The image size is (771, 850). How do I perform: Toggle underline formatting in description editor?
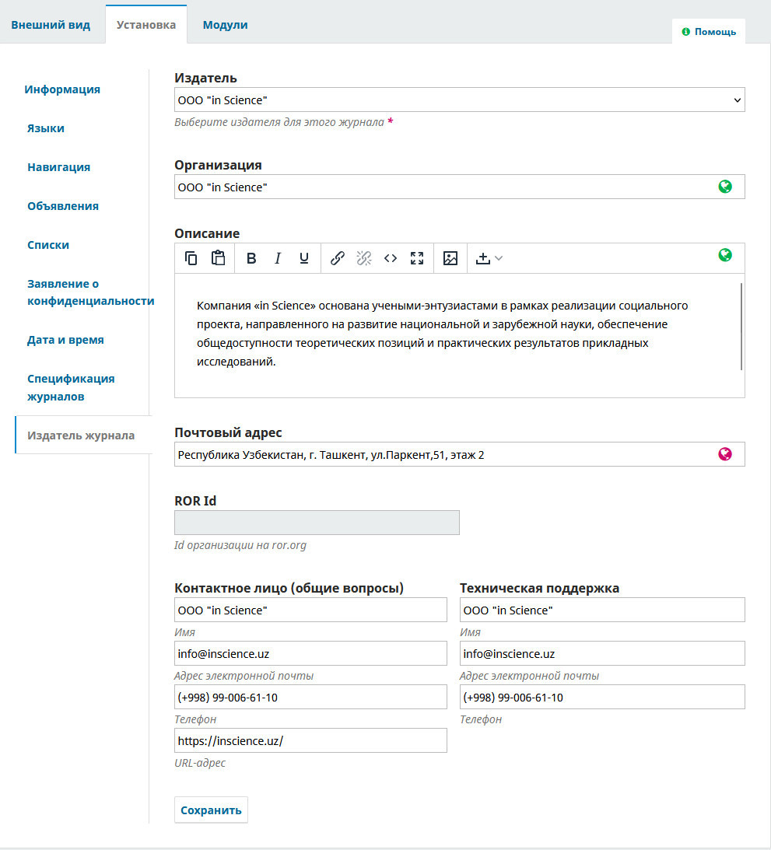pyautogui.click(x=304, y=258)
